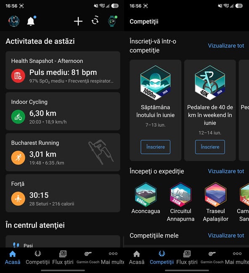Open Flux știri tab on right screen
The image size is (249, 273).
(187, 258)
